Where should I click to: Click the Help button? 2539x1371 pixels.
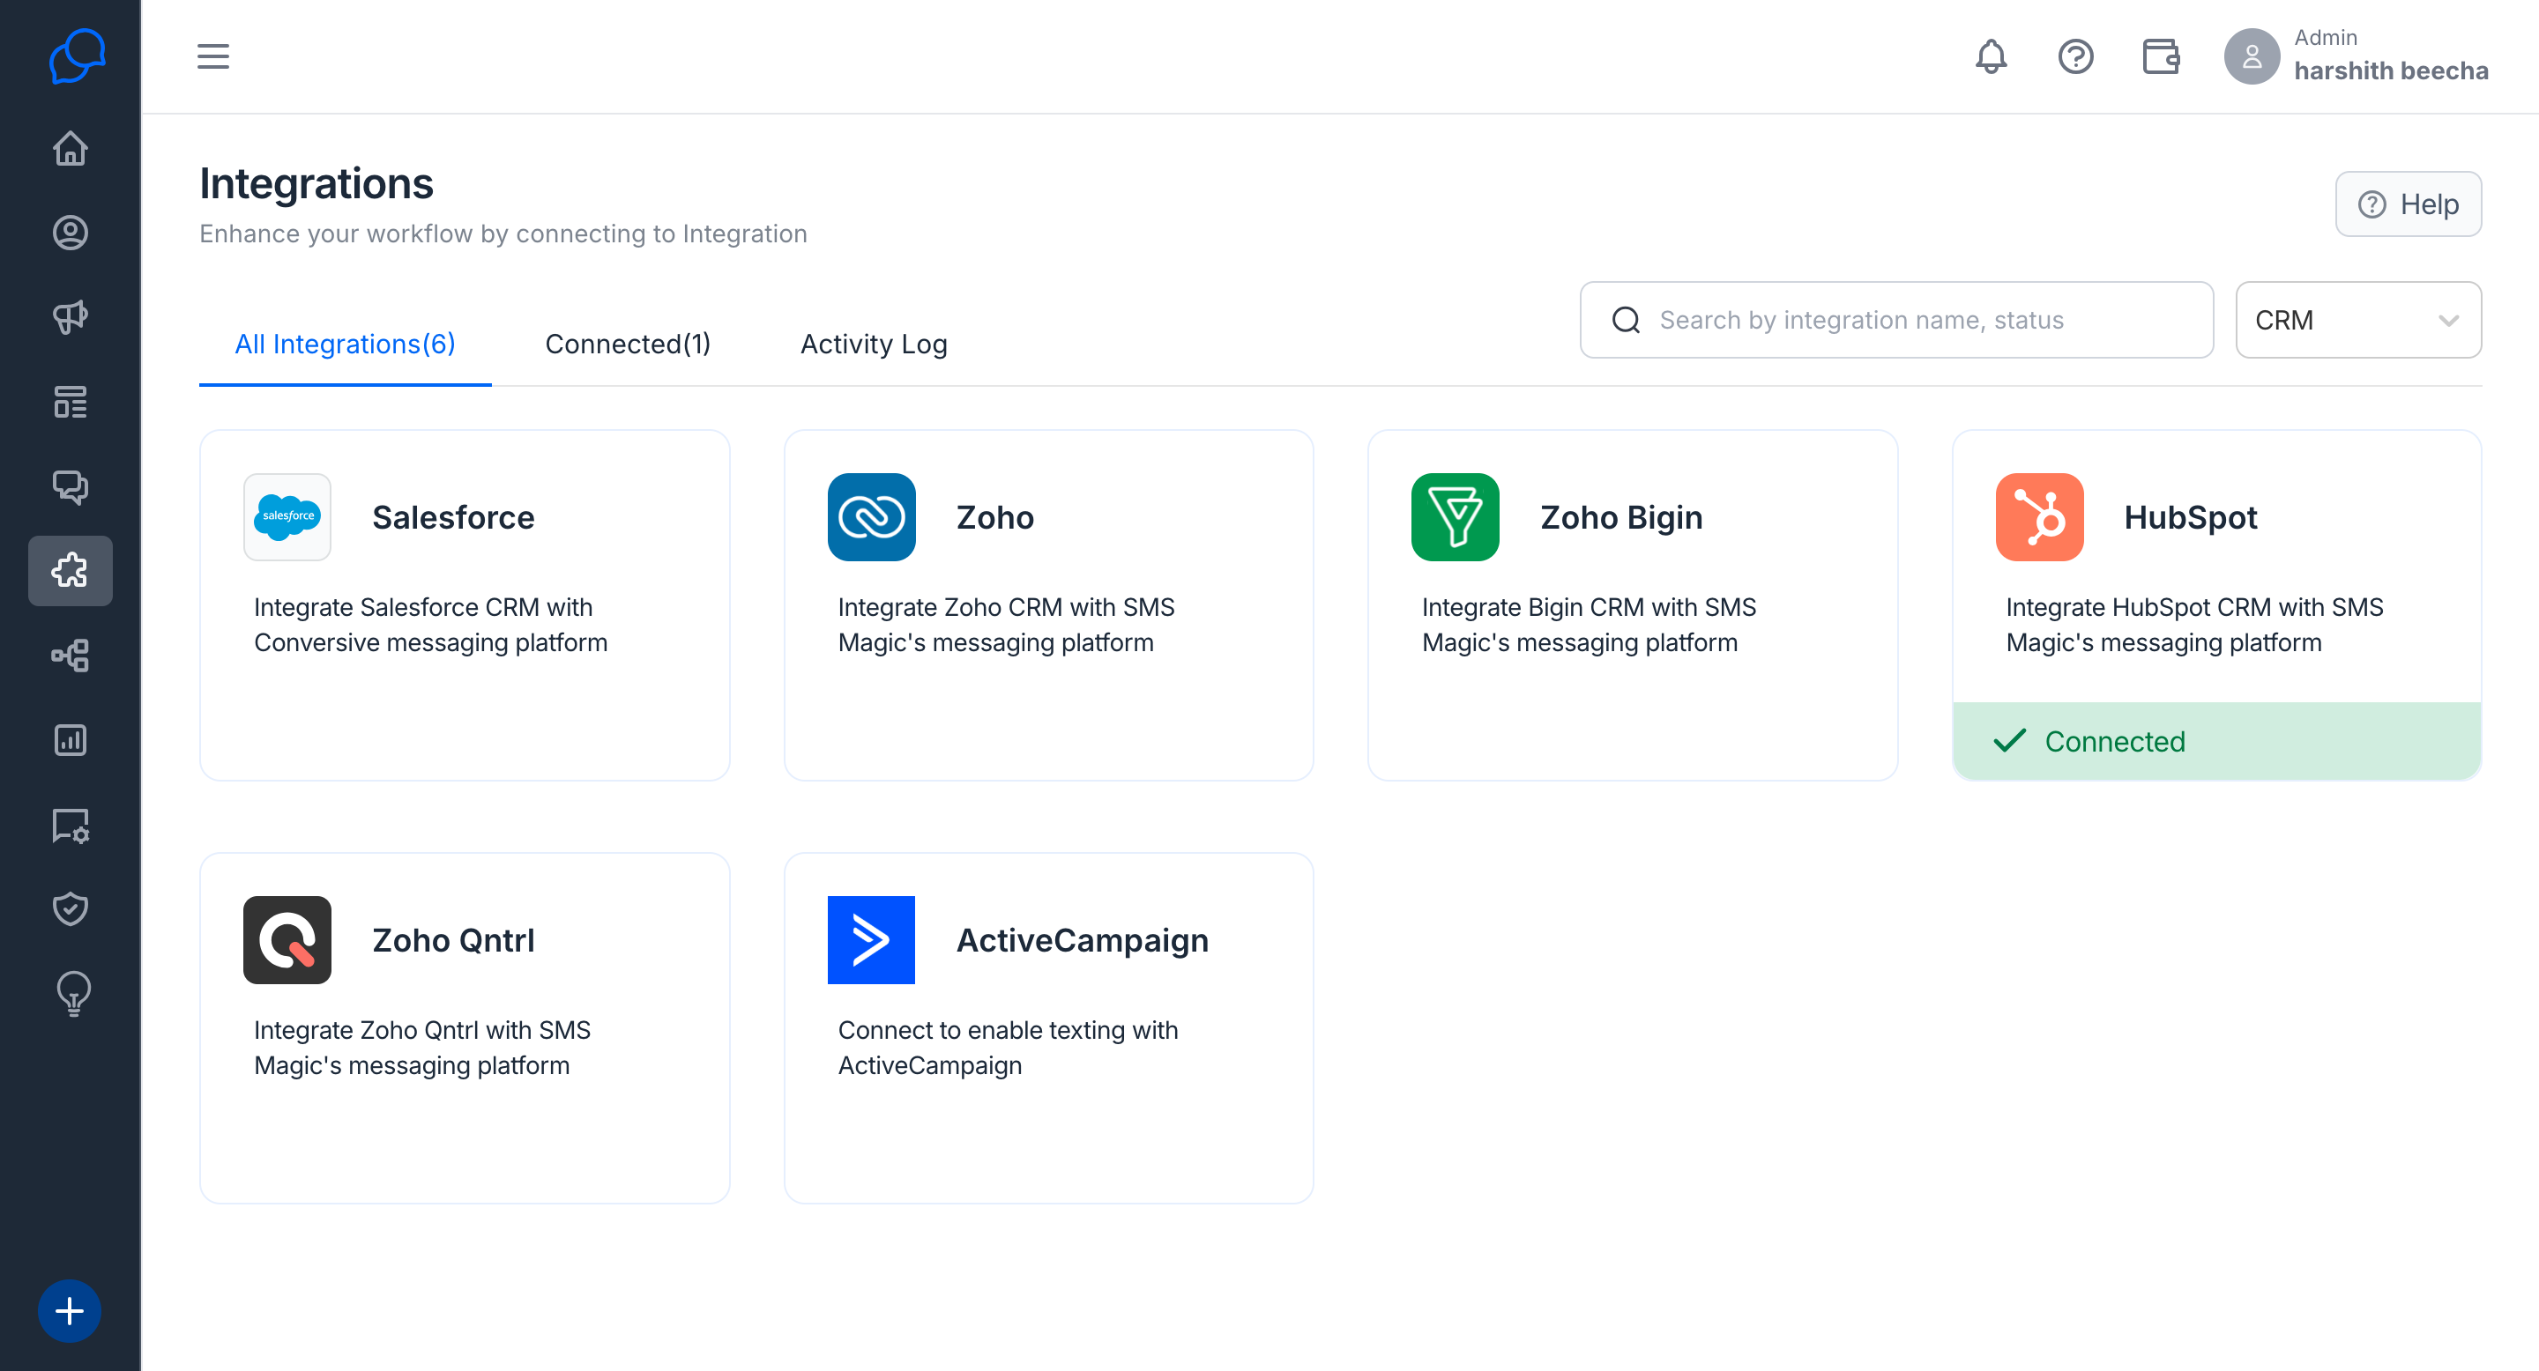pyautogui.click(x=2408, y=204)
